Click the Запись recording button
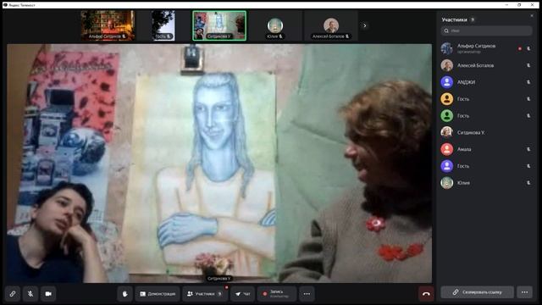 pyautogui.click(x=277, y=294)
